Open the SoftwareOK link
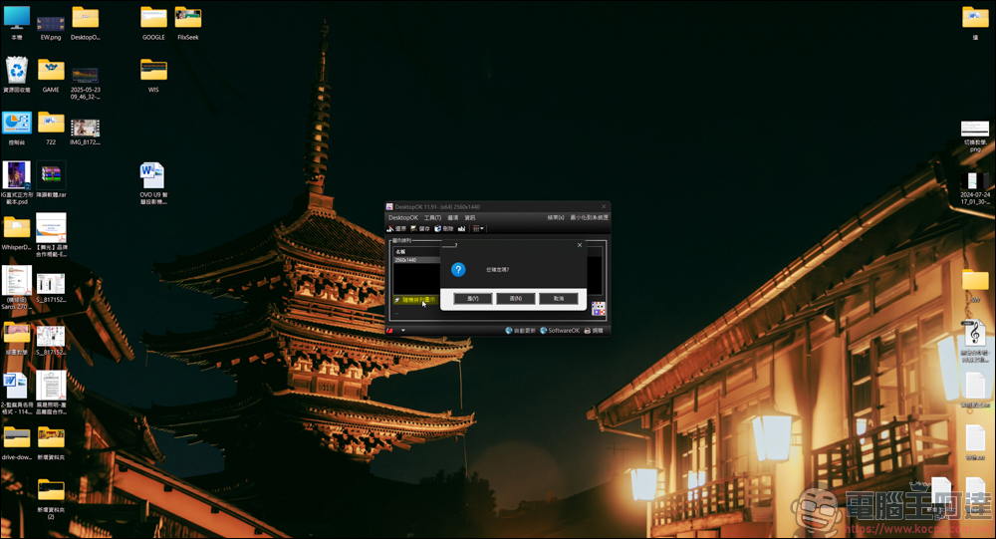The image size is (996, 539). pos(560,331)
